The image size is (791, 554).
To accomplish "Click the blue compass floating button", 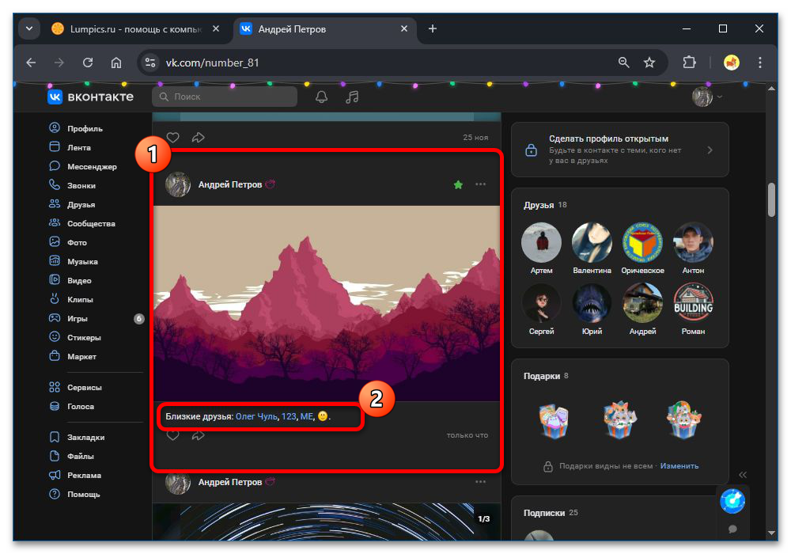I will [732, 502].
